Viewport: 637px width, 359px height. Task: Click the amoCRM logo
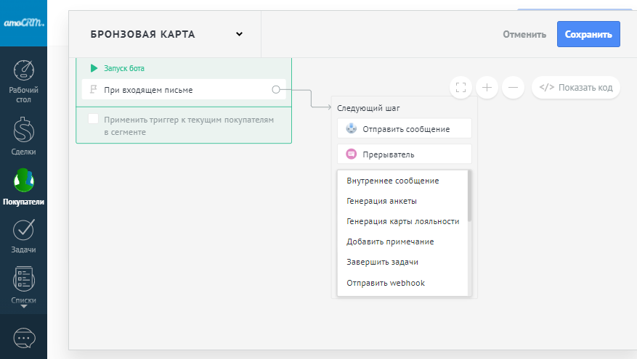click(24, 23)
